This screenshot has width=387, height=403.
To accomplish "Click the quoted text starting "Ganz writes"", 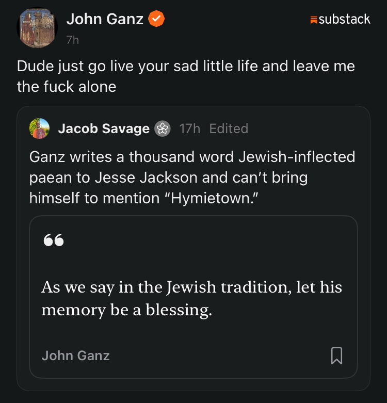I will 192,177.
